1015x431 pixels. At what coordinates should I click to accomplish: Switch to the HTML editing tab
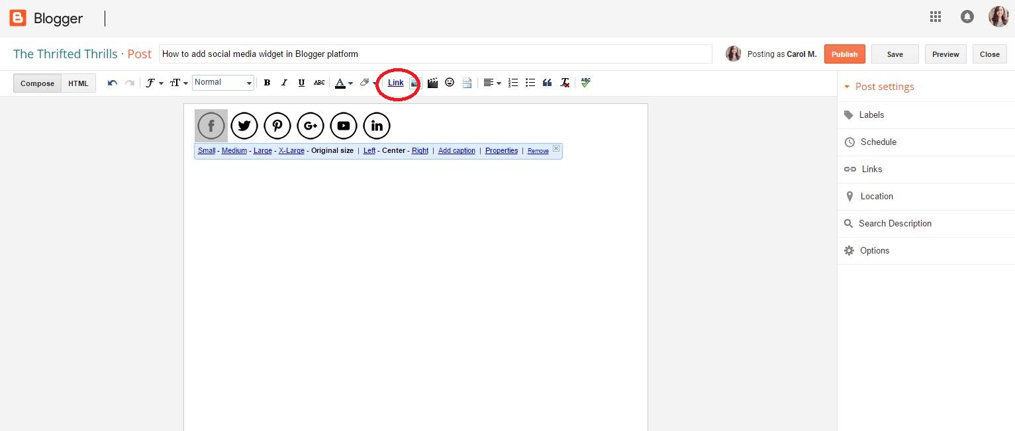[x=78, y=83]
